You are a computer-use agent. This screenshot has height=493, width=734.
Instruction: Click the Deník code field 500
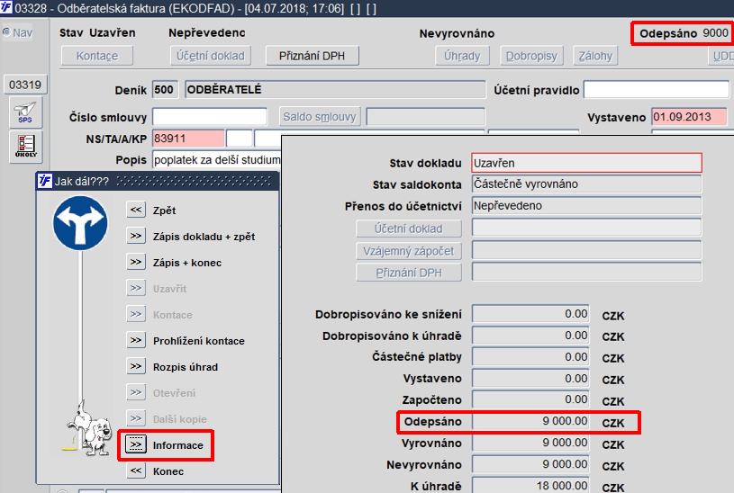[x=165, y=90]
